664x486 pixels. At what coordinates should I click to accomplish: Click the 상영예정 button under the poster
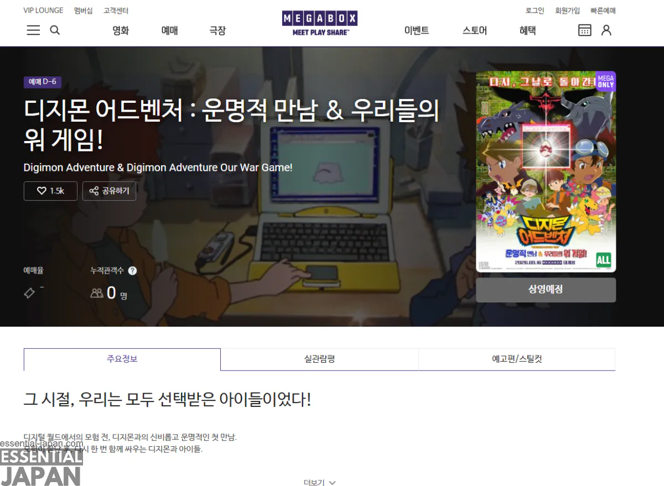pyautogui.click(x=546, y=290)
